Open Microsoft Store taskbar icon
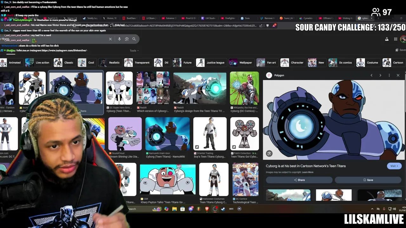The width and height of the screenshot is (406, 228). [182, 209]
